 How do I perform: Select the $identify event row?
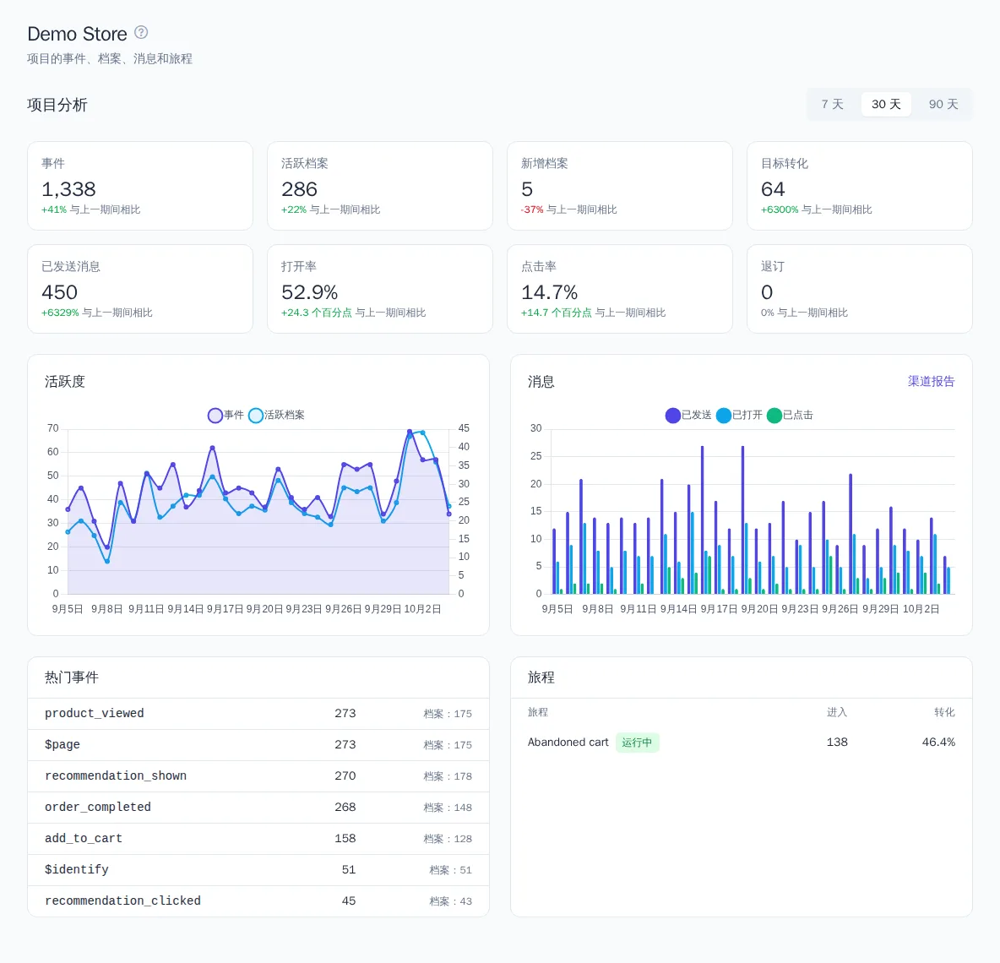[258, 870]
